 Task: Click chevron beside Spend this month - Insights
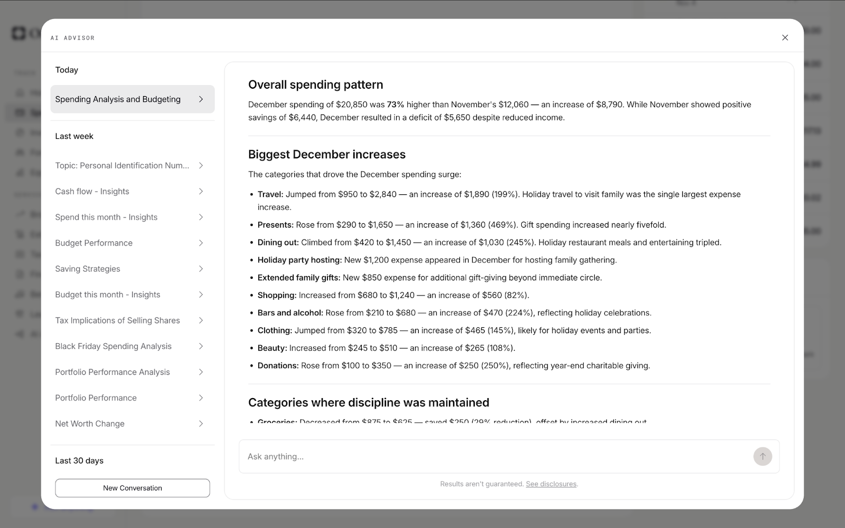[x=201, y=217]
